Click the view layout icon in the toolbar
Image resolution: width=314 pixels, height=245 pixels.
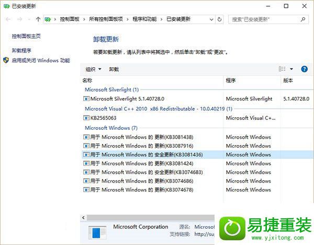coord(282,69)
